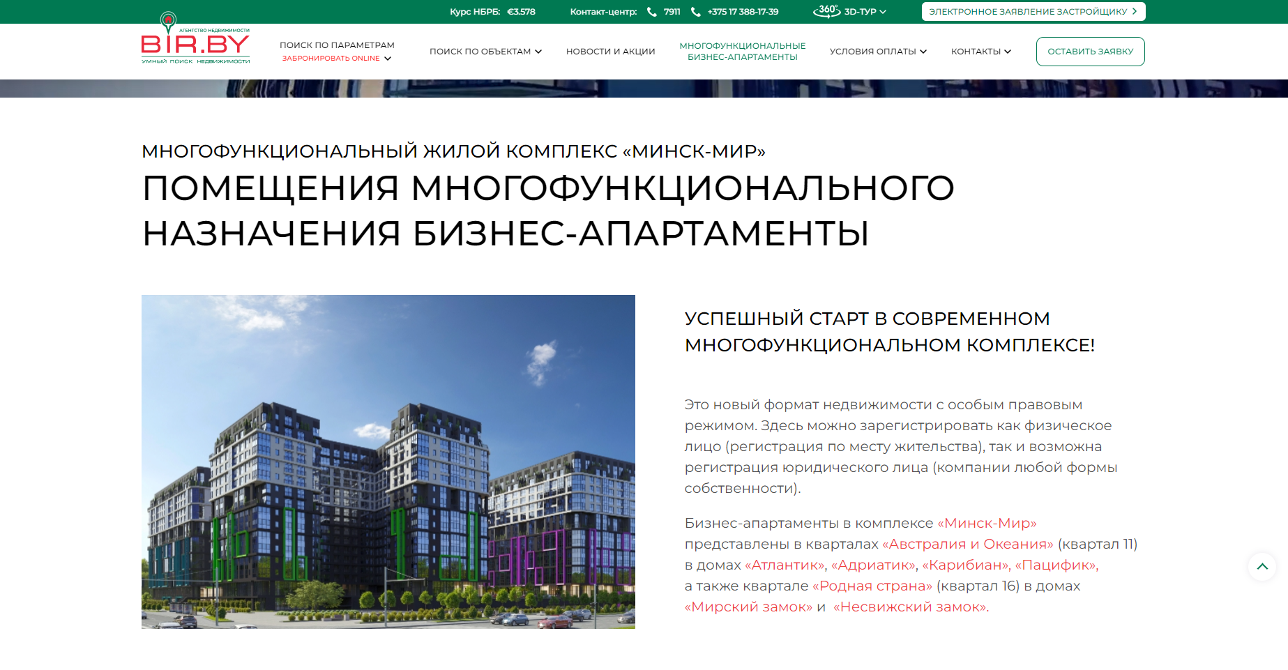Open Поиск по параметрам
Viewport: 1288px width, 670px height.
coord(337,45)
